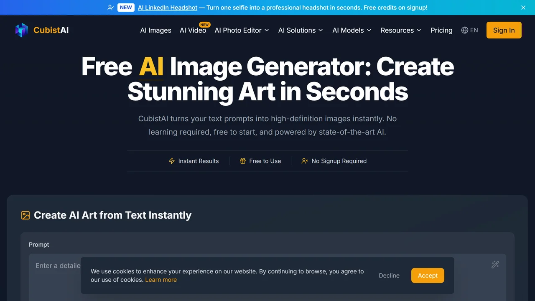Switch language using EN selector
535x301 pixels.
pyautogui.click(x=470, y=30)
